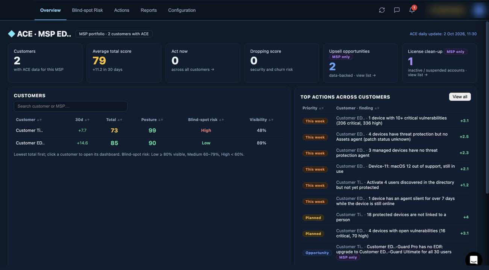
Task: Click the 48% visibility value
Action: coord(262,130)
